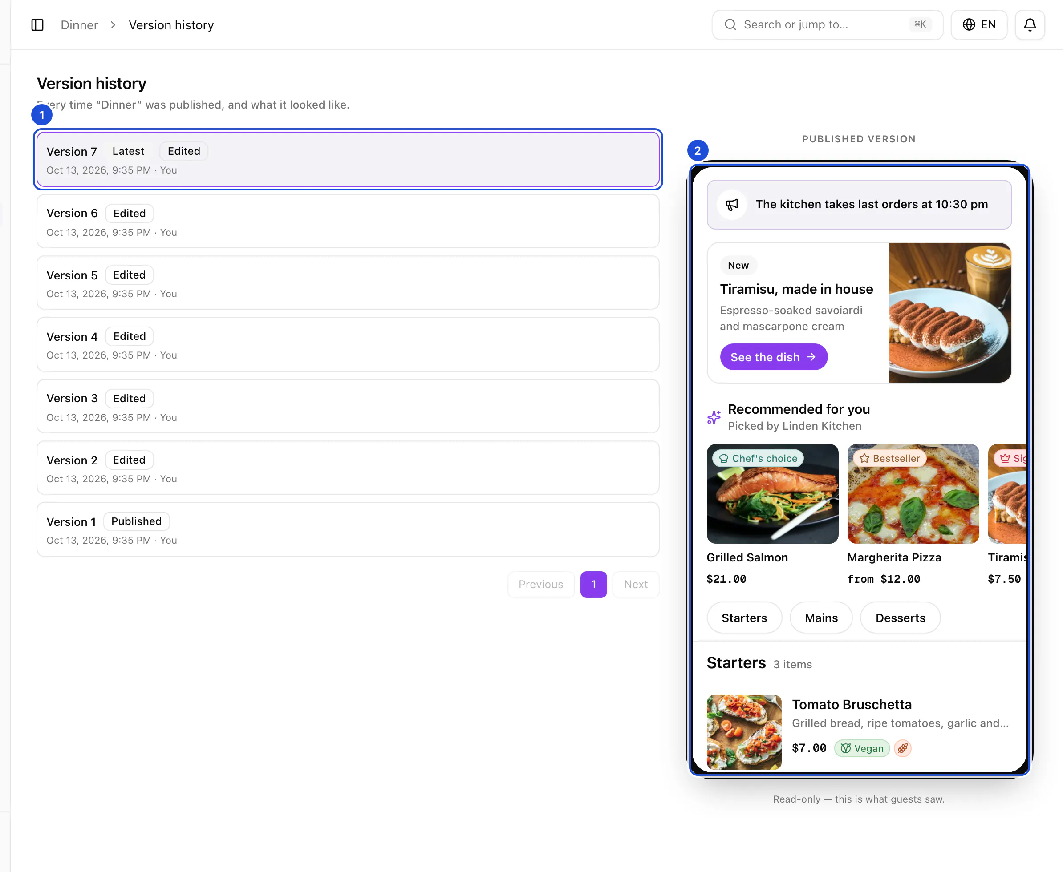This screenshot has width=1063, height=872.
Task: Click the Vegan badge
Action: [862, 748]
